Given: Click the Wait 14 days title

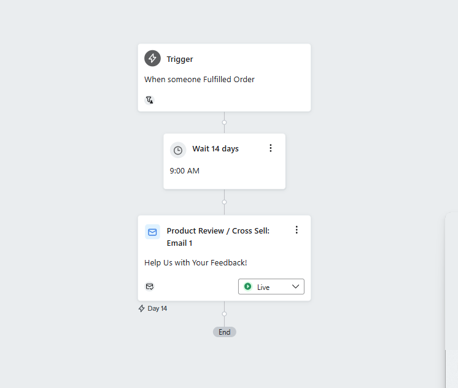Looking at the screenshot, I should pos(215,149).
